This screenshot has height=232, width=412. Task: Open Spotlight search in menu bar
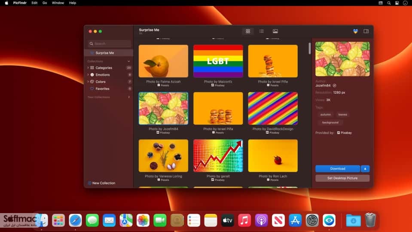tap(389, 3)
